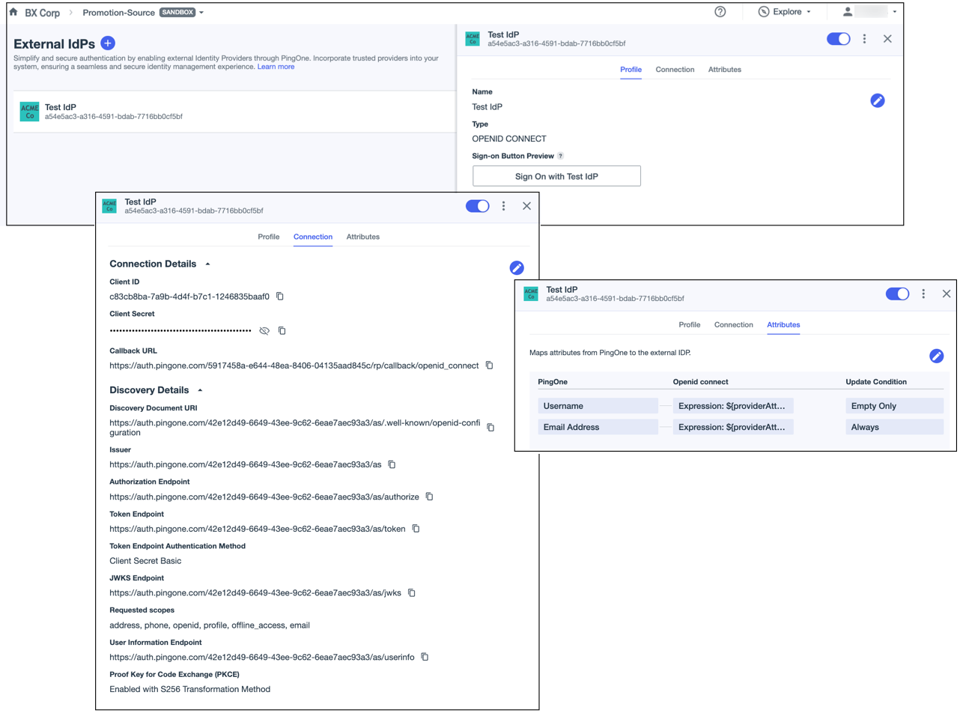Viewport: 972px width, 719px height.
Task: Collapse the Connection Details section
Action: (208, 264)
